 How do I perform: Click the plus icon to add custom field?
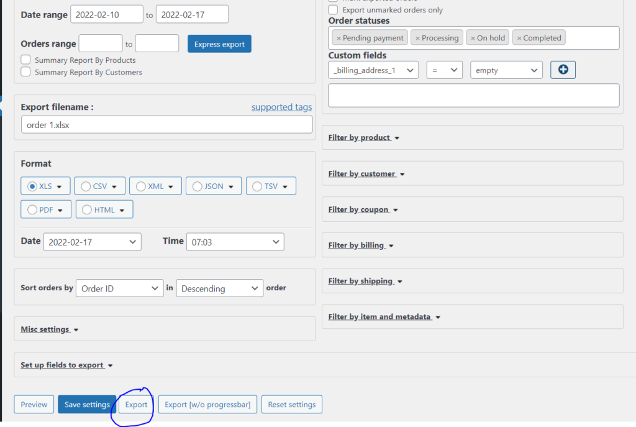(x=563, y=70)
